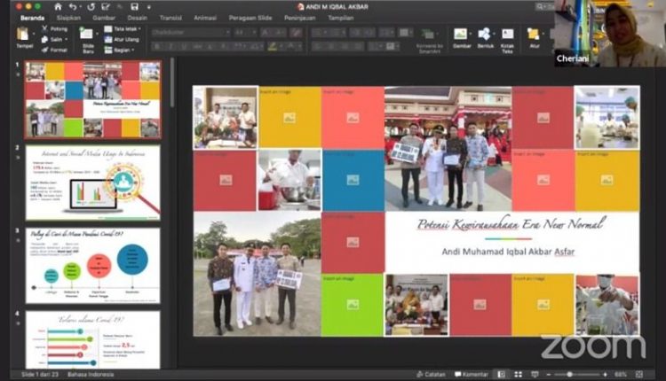666x381 pixels.
Task: Click the Atur arrange icon
Action: click(x=533, y=34)
